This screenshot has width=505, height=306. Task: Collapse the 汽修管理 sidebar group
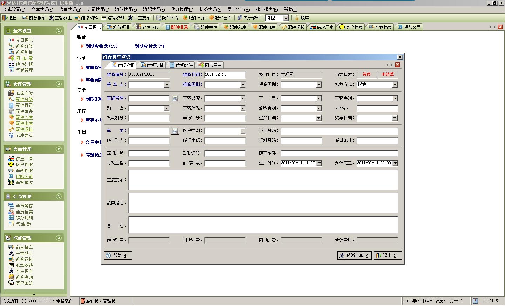pos(59,238)
